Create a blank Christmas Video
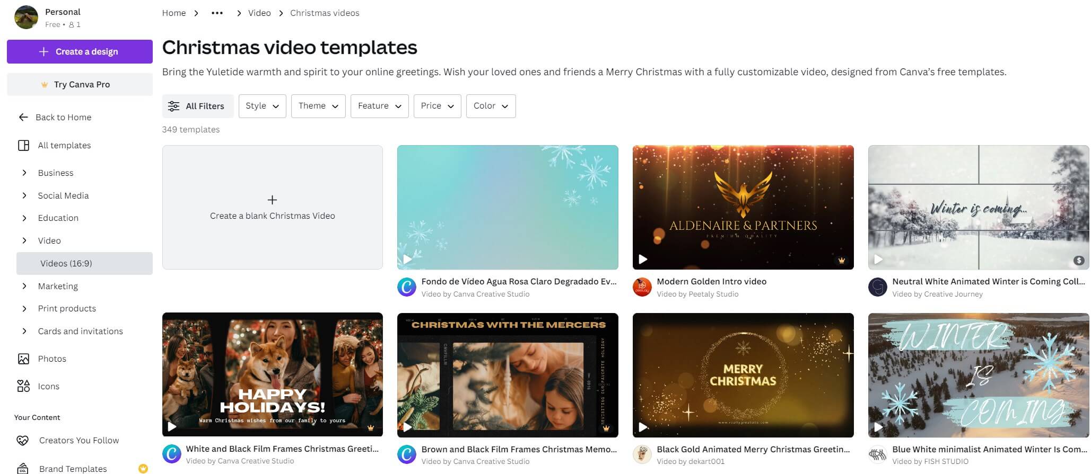Screen dimensions: 1091x474 click(x=273, y=207)
